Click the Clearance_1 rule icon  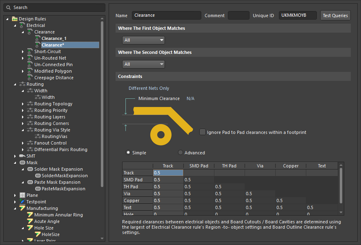(38, 38)
